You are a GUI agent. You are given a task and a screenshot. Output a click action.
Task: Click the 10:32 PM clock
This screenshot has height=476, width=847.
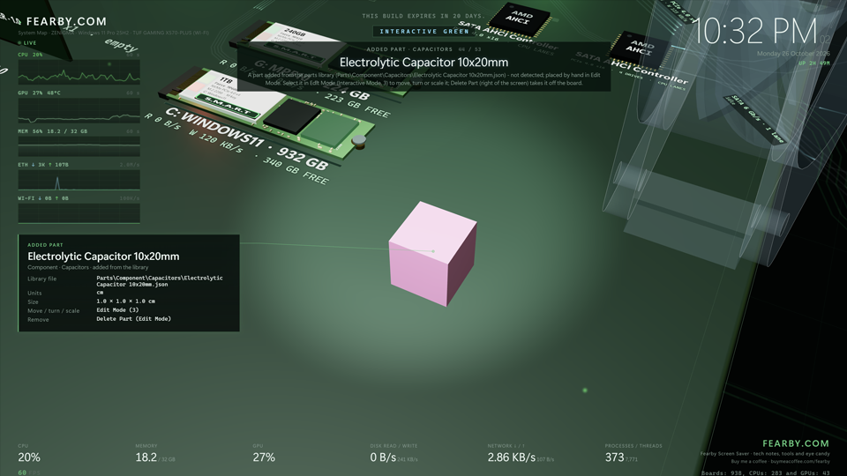tap(754, 31)
